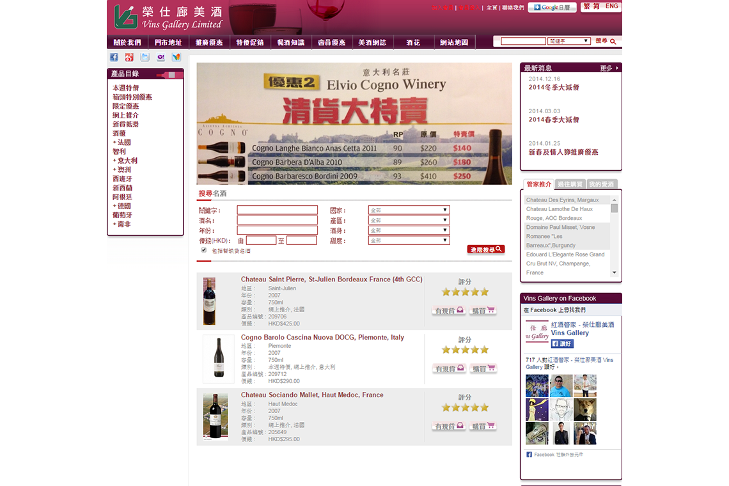729x486 pixels.
Task: Click the MSN butterfly share icon
Action: pos(176,57)
